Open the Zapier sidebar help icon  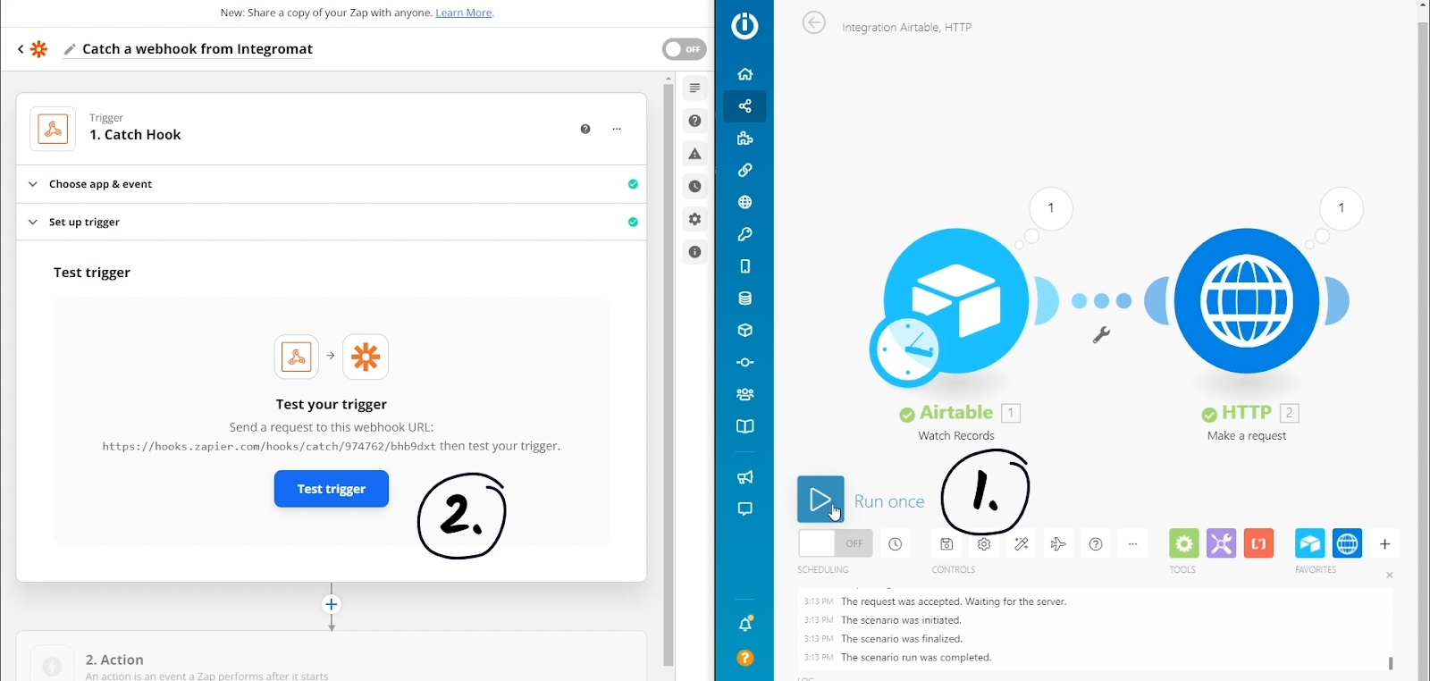click(694, 121)
